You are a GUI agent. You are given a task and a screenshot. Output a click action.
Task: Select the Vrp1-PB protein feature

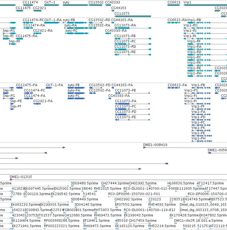pos(201,88)
